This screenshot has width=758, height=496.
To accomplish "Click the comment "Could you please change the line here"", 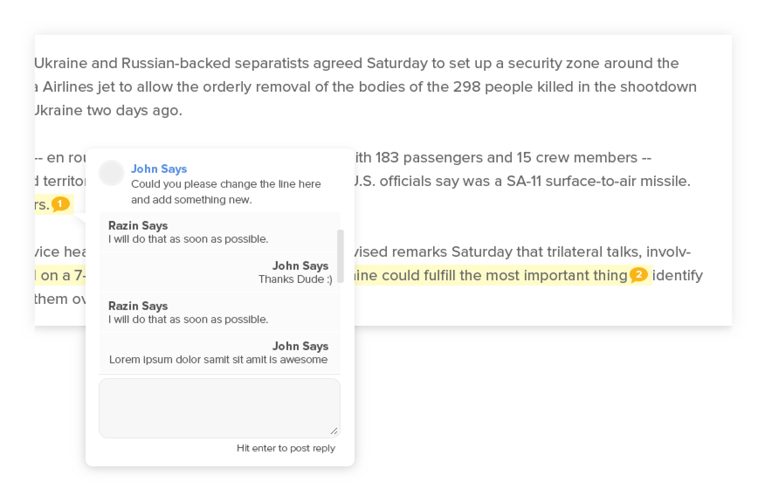I will [226, 184].
